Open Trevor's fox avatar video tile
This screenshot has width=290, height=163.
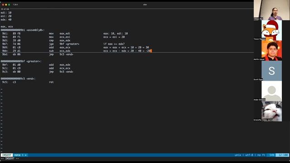tap(271, 30)
